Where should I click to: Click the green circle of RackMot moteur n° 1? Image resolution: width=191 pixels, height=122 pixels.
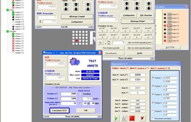pos(13,34)
